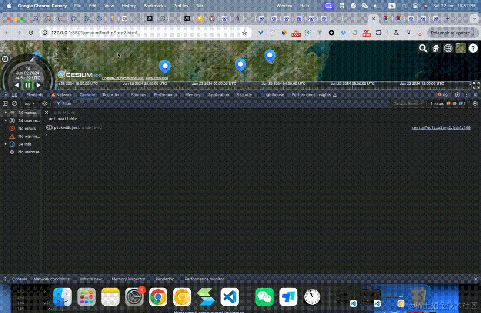Bookmark page with star icon

coord(244,33)
